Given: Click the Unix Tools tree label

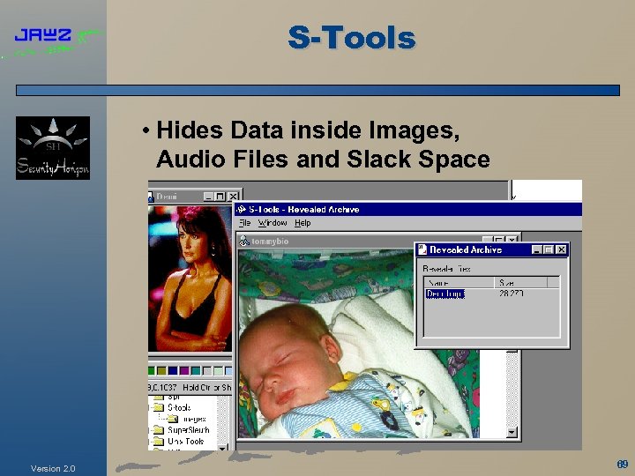Looking at the screenshot, I should pyautogui.click(x=185, y=442).
